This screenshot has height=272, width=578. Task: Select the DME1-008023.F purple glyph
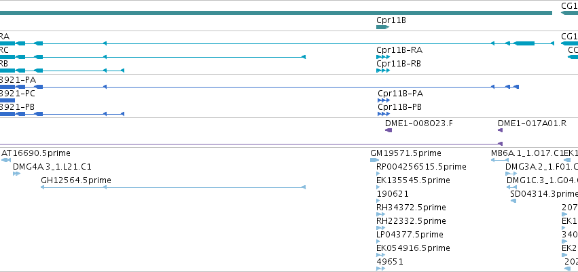(389, 130)
